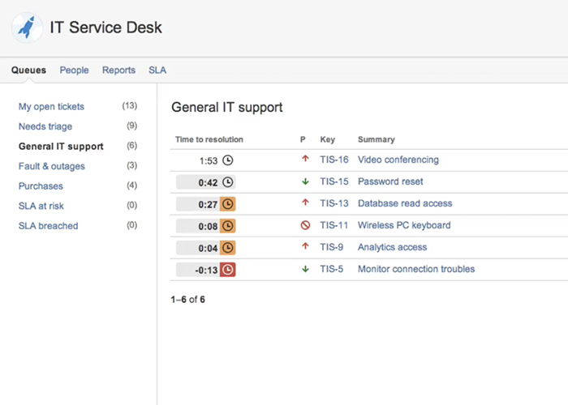The image size is (568, 405).
Task: Click the orange clock icon beside 0:27
Action: pyautogui.click(x=228, y=203)
